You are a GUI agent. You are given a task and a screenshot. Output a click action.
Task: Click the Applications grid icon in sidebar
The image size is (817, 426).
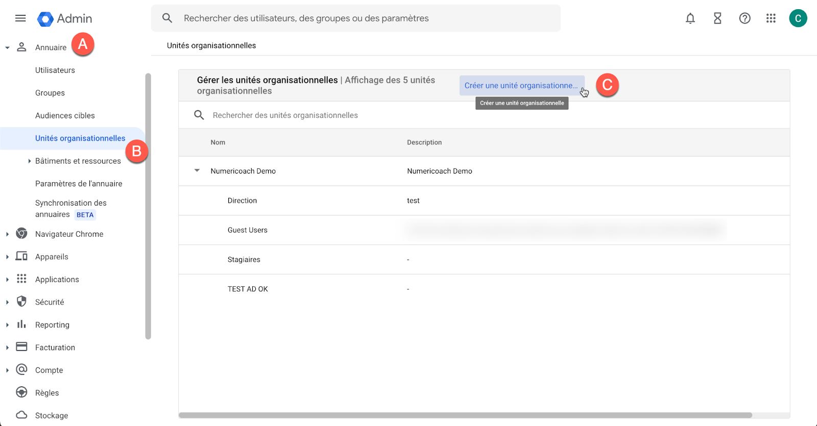click(x=21, y=279)
